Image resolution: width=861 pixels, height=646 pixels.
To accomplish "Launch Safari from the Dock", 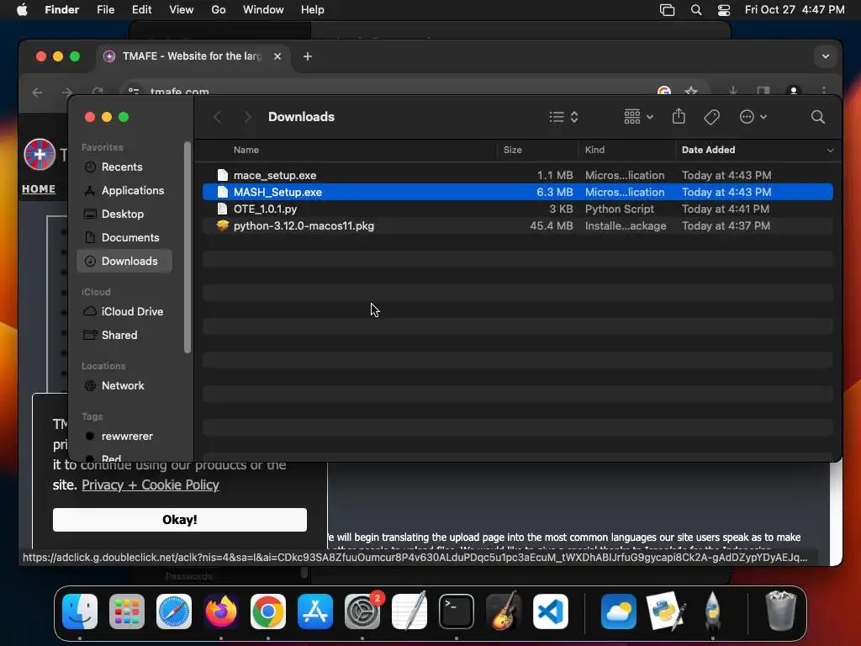I will pos(174,612).
